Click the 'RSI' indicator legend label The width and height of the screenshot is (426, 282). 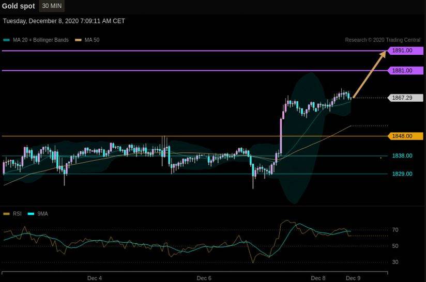coord(17,214)
